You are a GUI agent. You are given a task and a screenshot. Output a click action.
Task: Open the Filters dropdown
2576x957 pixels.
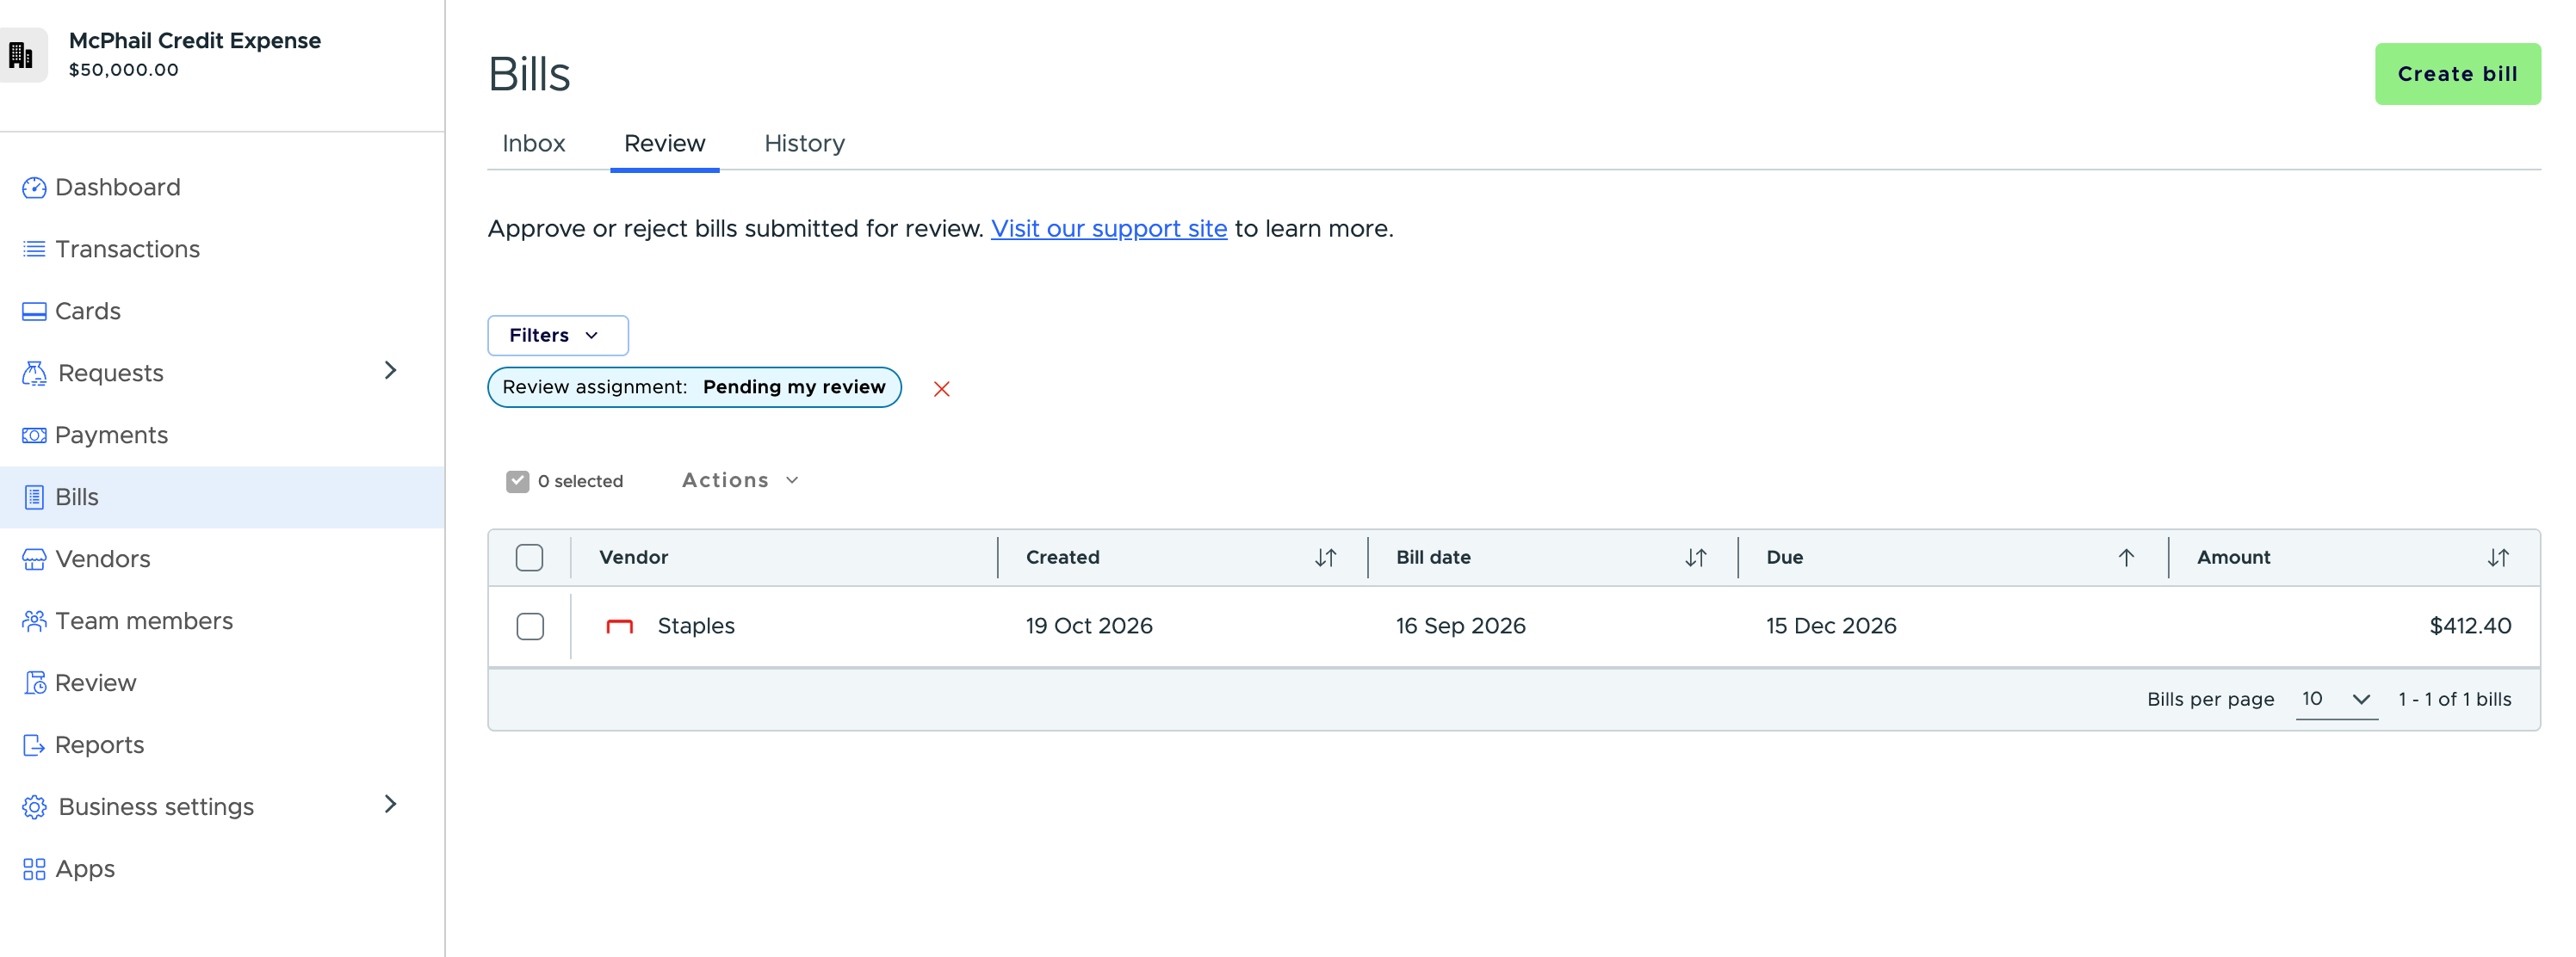pyautogui.click(x=557, y=335)
